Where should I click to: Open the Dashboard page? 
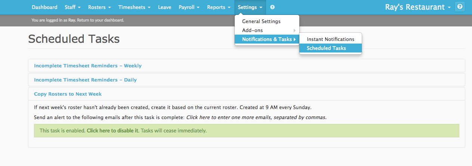point(44,7)
